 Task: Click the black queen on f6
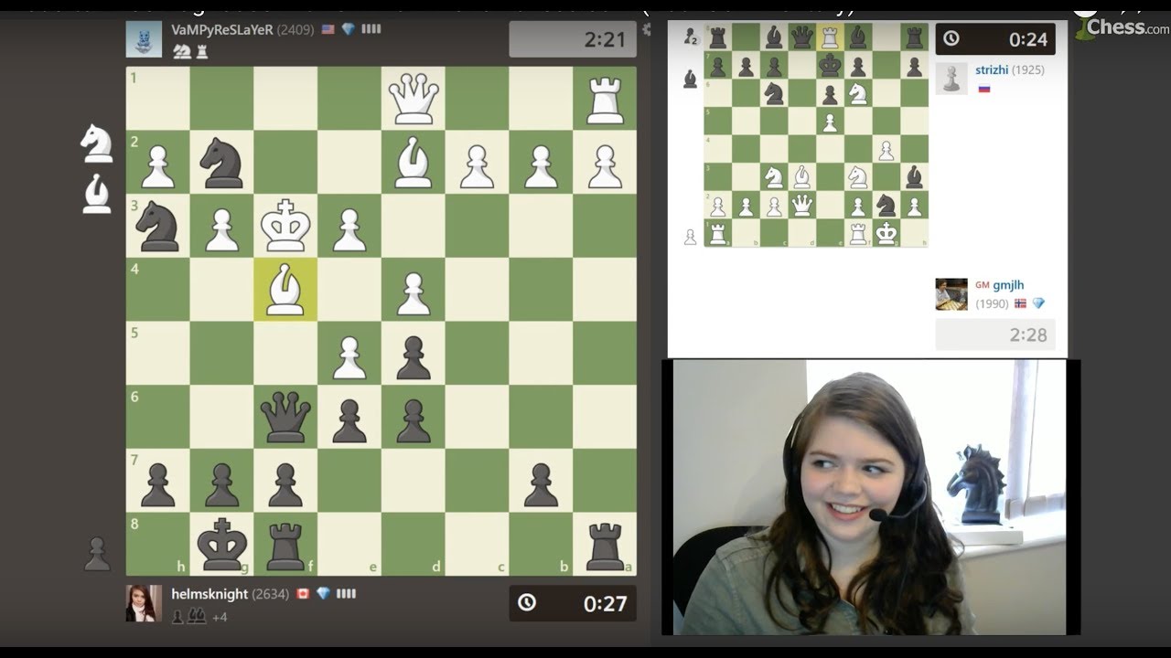(x=285, y=417)
